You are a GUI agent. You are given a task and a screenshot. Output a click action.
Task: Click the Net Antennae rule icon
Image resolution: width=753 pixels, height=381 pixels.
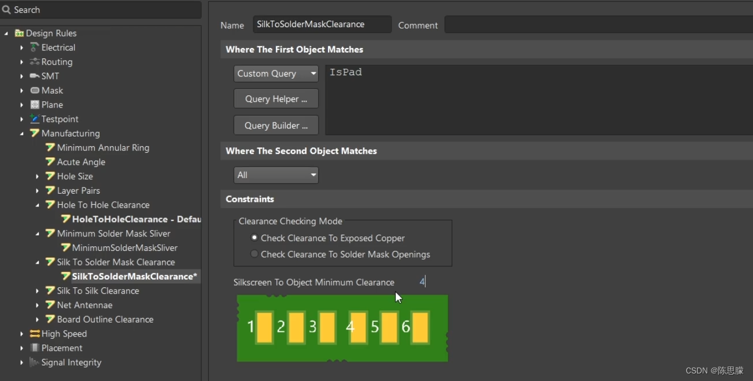50,305
